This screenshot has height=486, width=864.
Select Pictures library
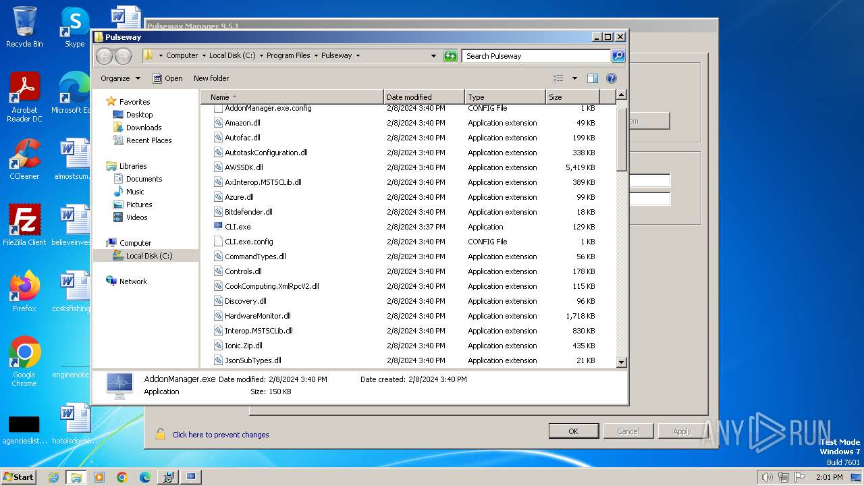tap(139, 205)
